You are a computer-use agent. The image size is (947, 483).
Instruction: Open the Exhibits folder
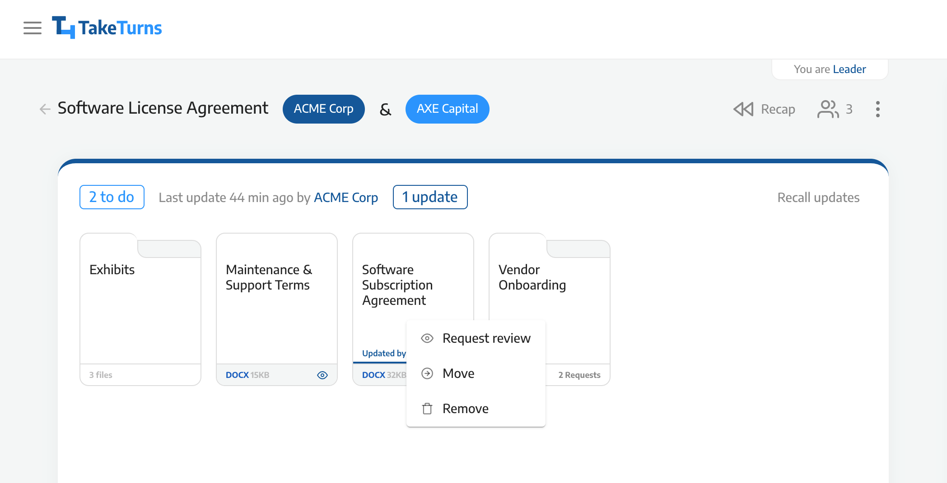point(140,309)
